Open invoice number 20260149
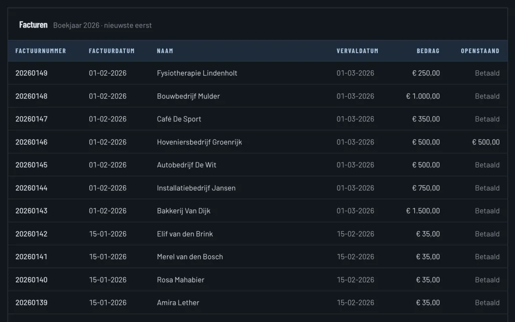The height and width of the screenshot is (322, 515). pos(31,73)
